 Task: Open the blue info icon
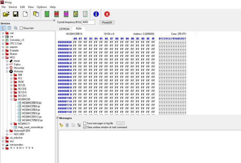coord(96,14)
